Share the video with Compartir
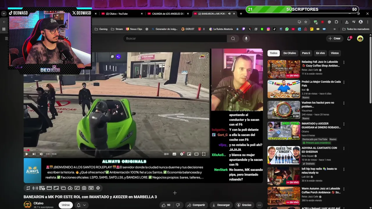 click(x=196, y=205)
